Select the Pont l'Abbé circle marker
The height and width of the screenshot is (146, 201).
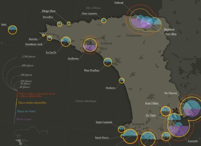[x=166, y=111]
